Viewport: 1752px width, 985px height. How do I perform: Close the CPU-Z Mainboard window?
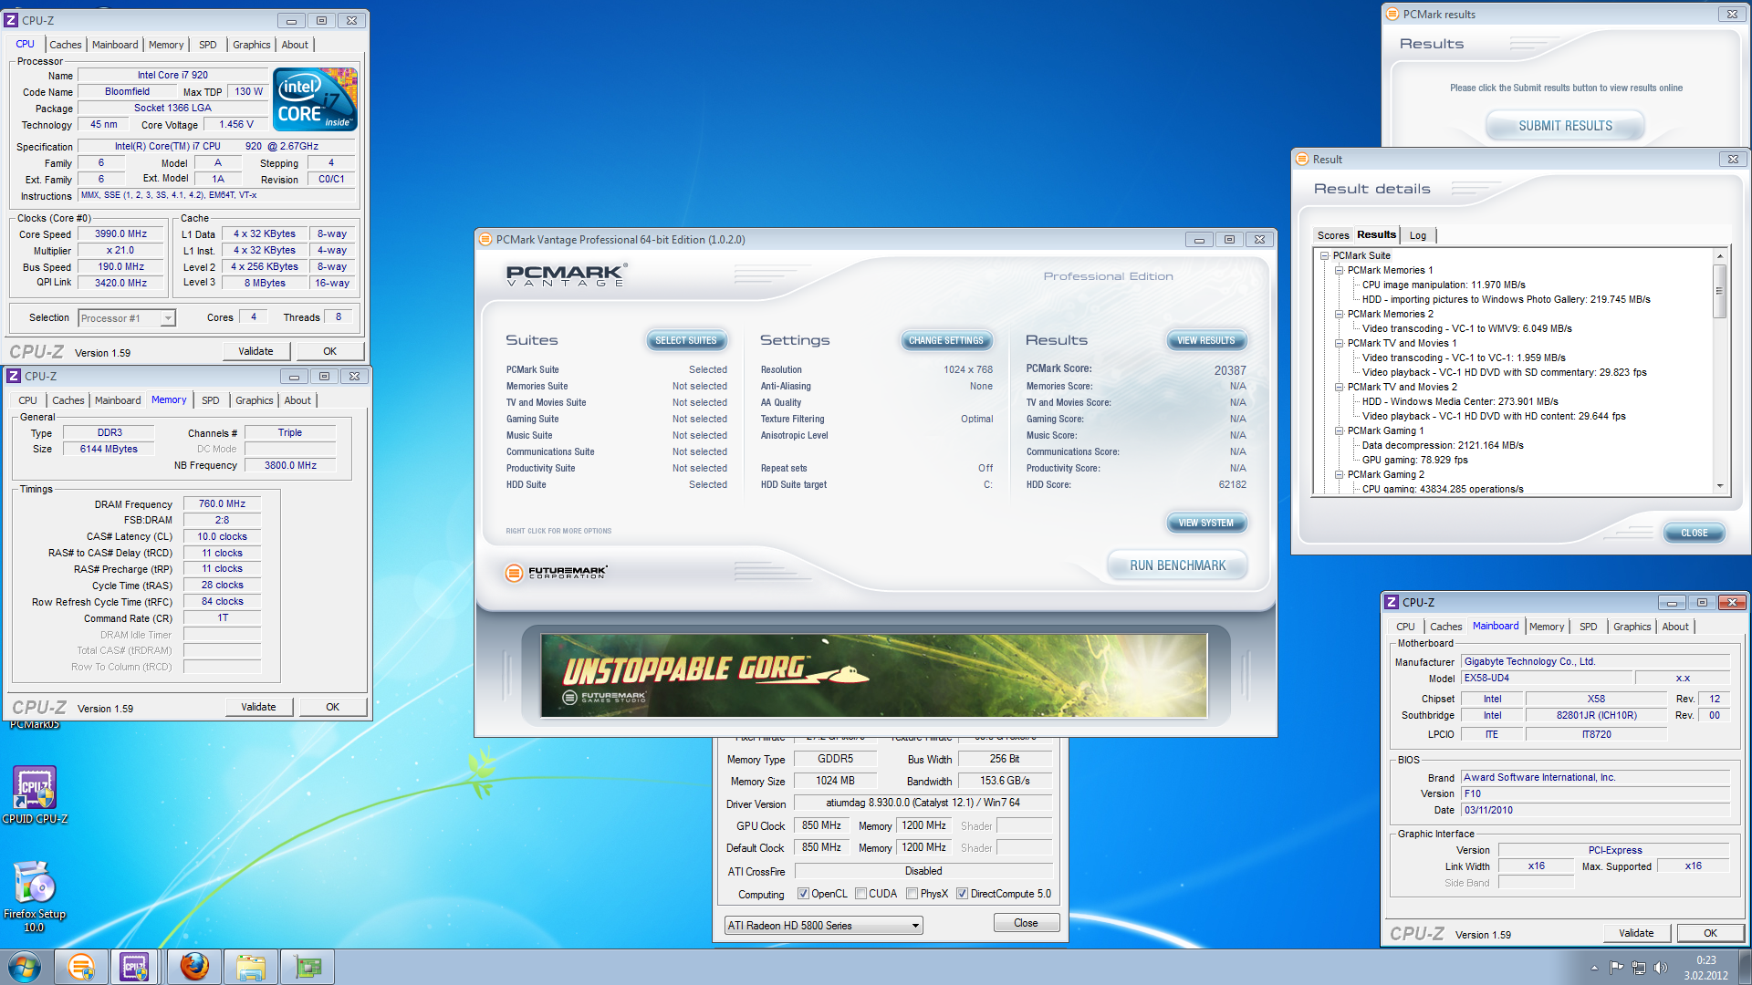pyautogui.click(x=1732, y=602)
